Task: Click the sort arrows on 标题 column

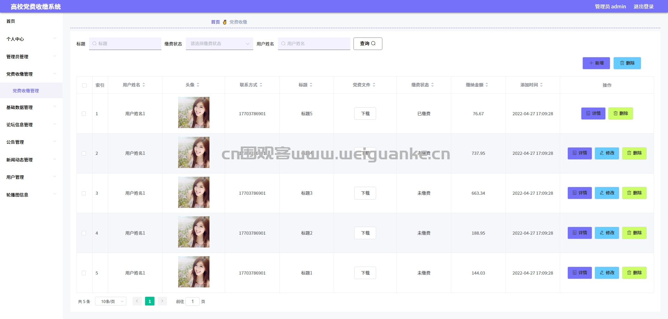Action: [311, 85]
